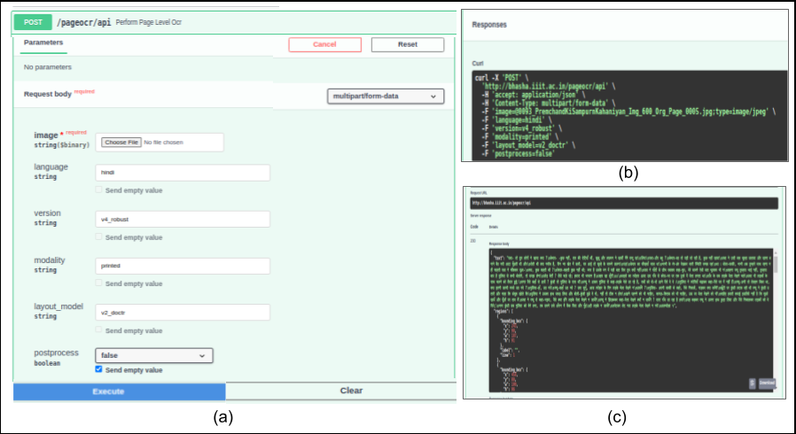The height and width of the screenshot is (434, 796).
Task: Click the Download response button
Action: coord(767,384)
